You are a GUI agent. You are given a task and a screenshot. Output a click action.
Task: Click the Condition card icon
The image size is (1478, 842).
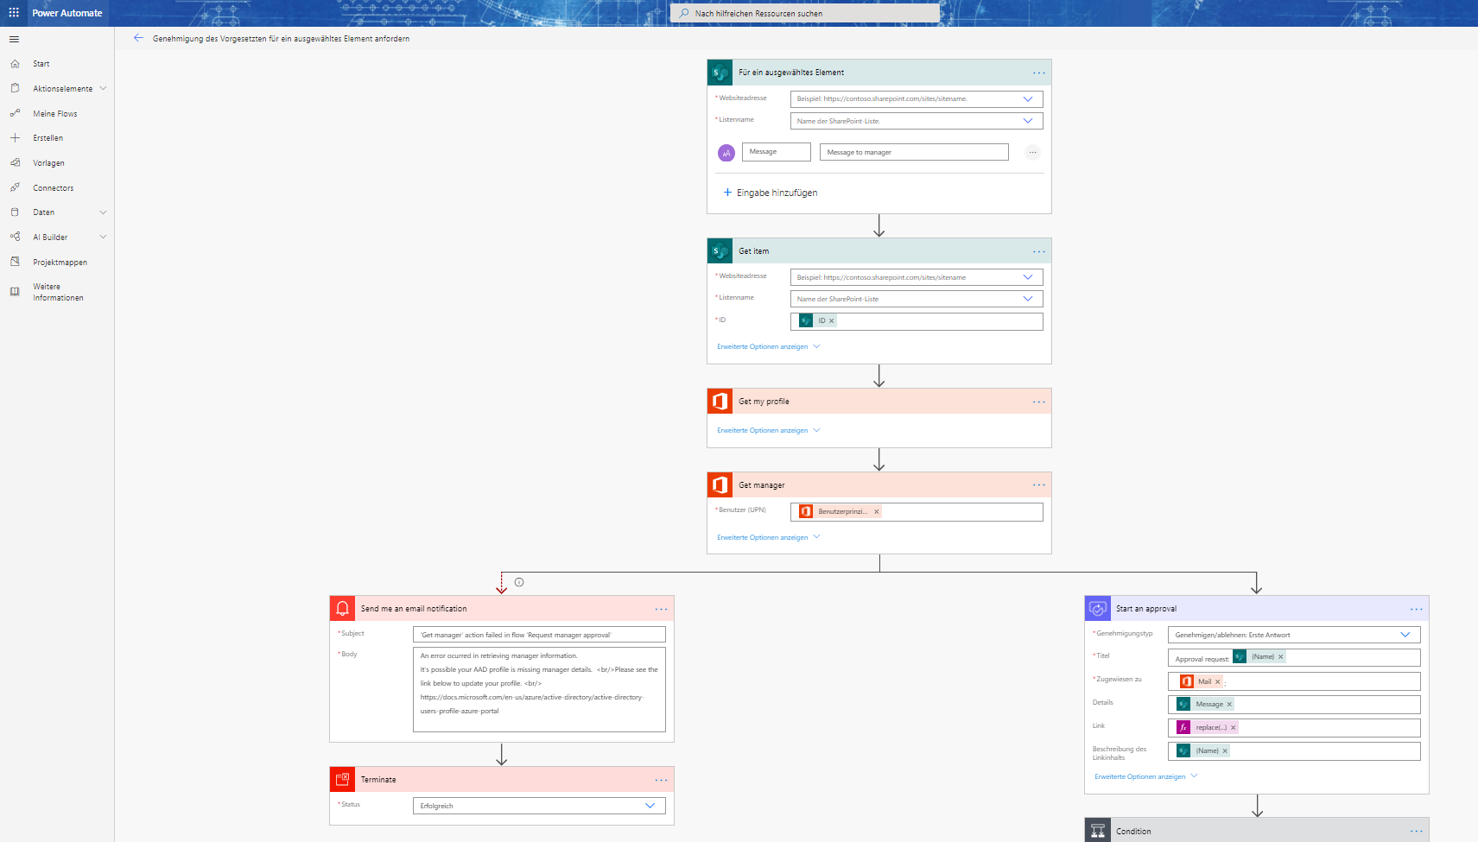point(1098,830)
